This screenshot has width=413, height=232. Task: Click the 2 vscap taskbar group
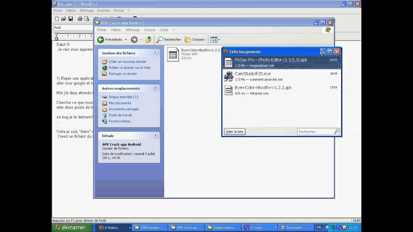(x=260, y=227)
